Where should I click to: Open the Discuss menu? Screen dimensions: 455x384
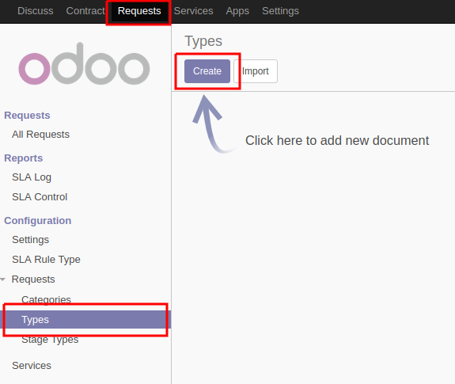[x=36, y=11]
